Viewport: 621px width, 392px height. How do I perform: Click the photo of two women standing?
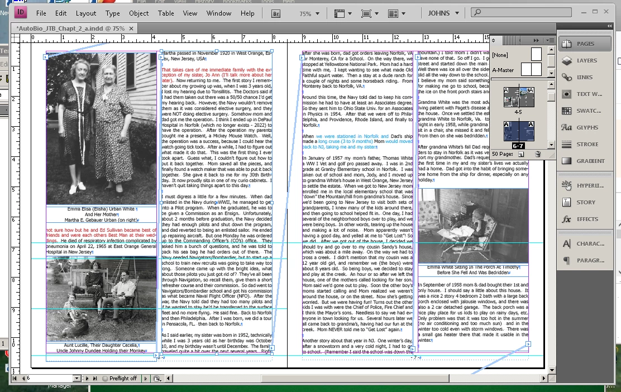point(102,128)
